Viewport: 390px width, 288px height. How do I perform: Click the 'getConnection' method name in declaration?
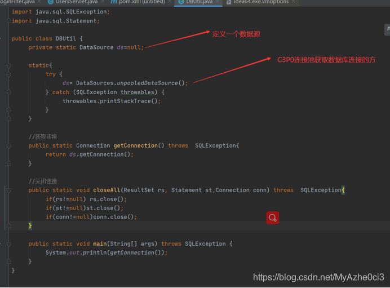136,145
